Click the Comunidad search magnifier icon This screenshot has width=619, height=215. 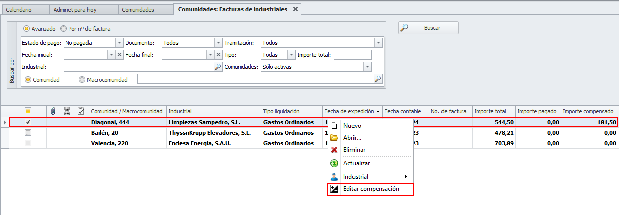point(378,79)
